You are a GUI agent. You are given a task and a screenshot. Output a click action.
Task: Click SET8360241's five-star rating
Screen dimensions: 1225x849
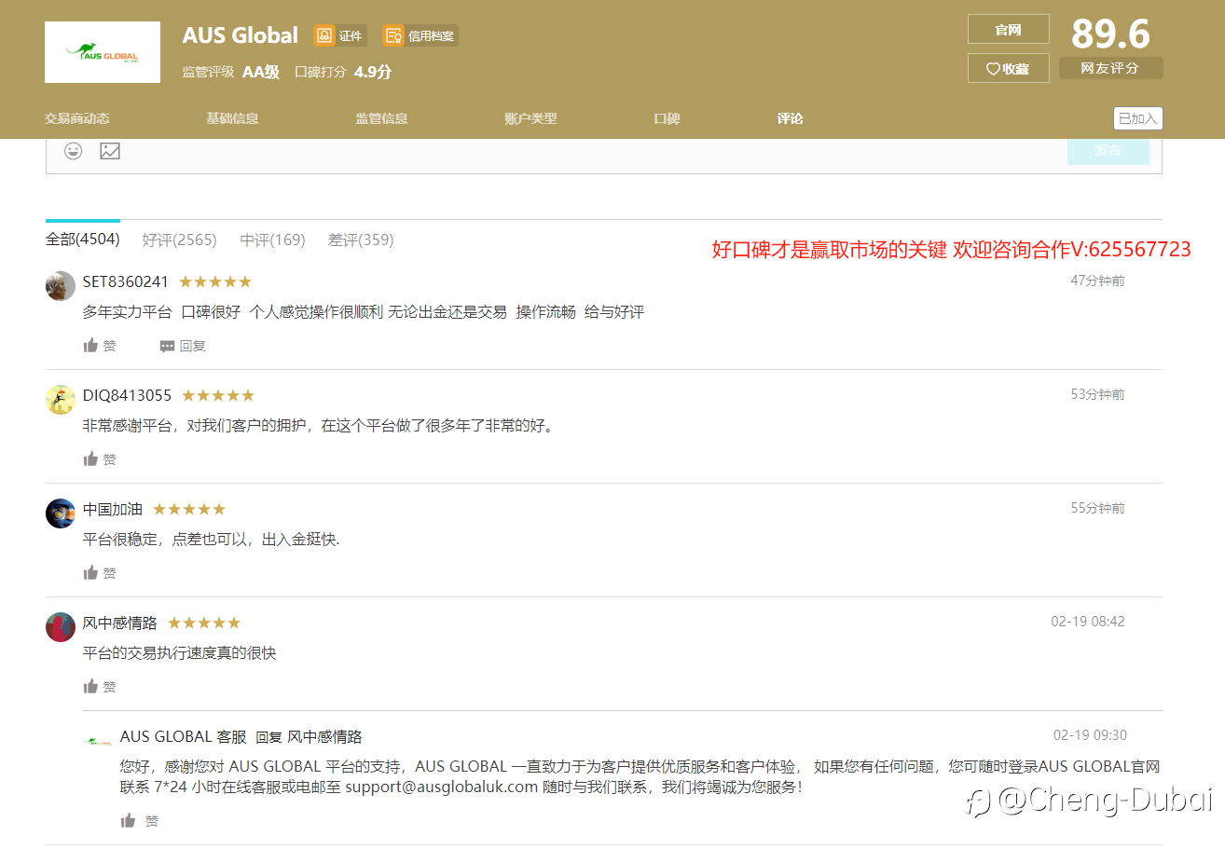pyautogui.click(x=215, y=281)
